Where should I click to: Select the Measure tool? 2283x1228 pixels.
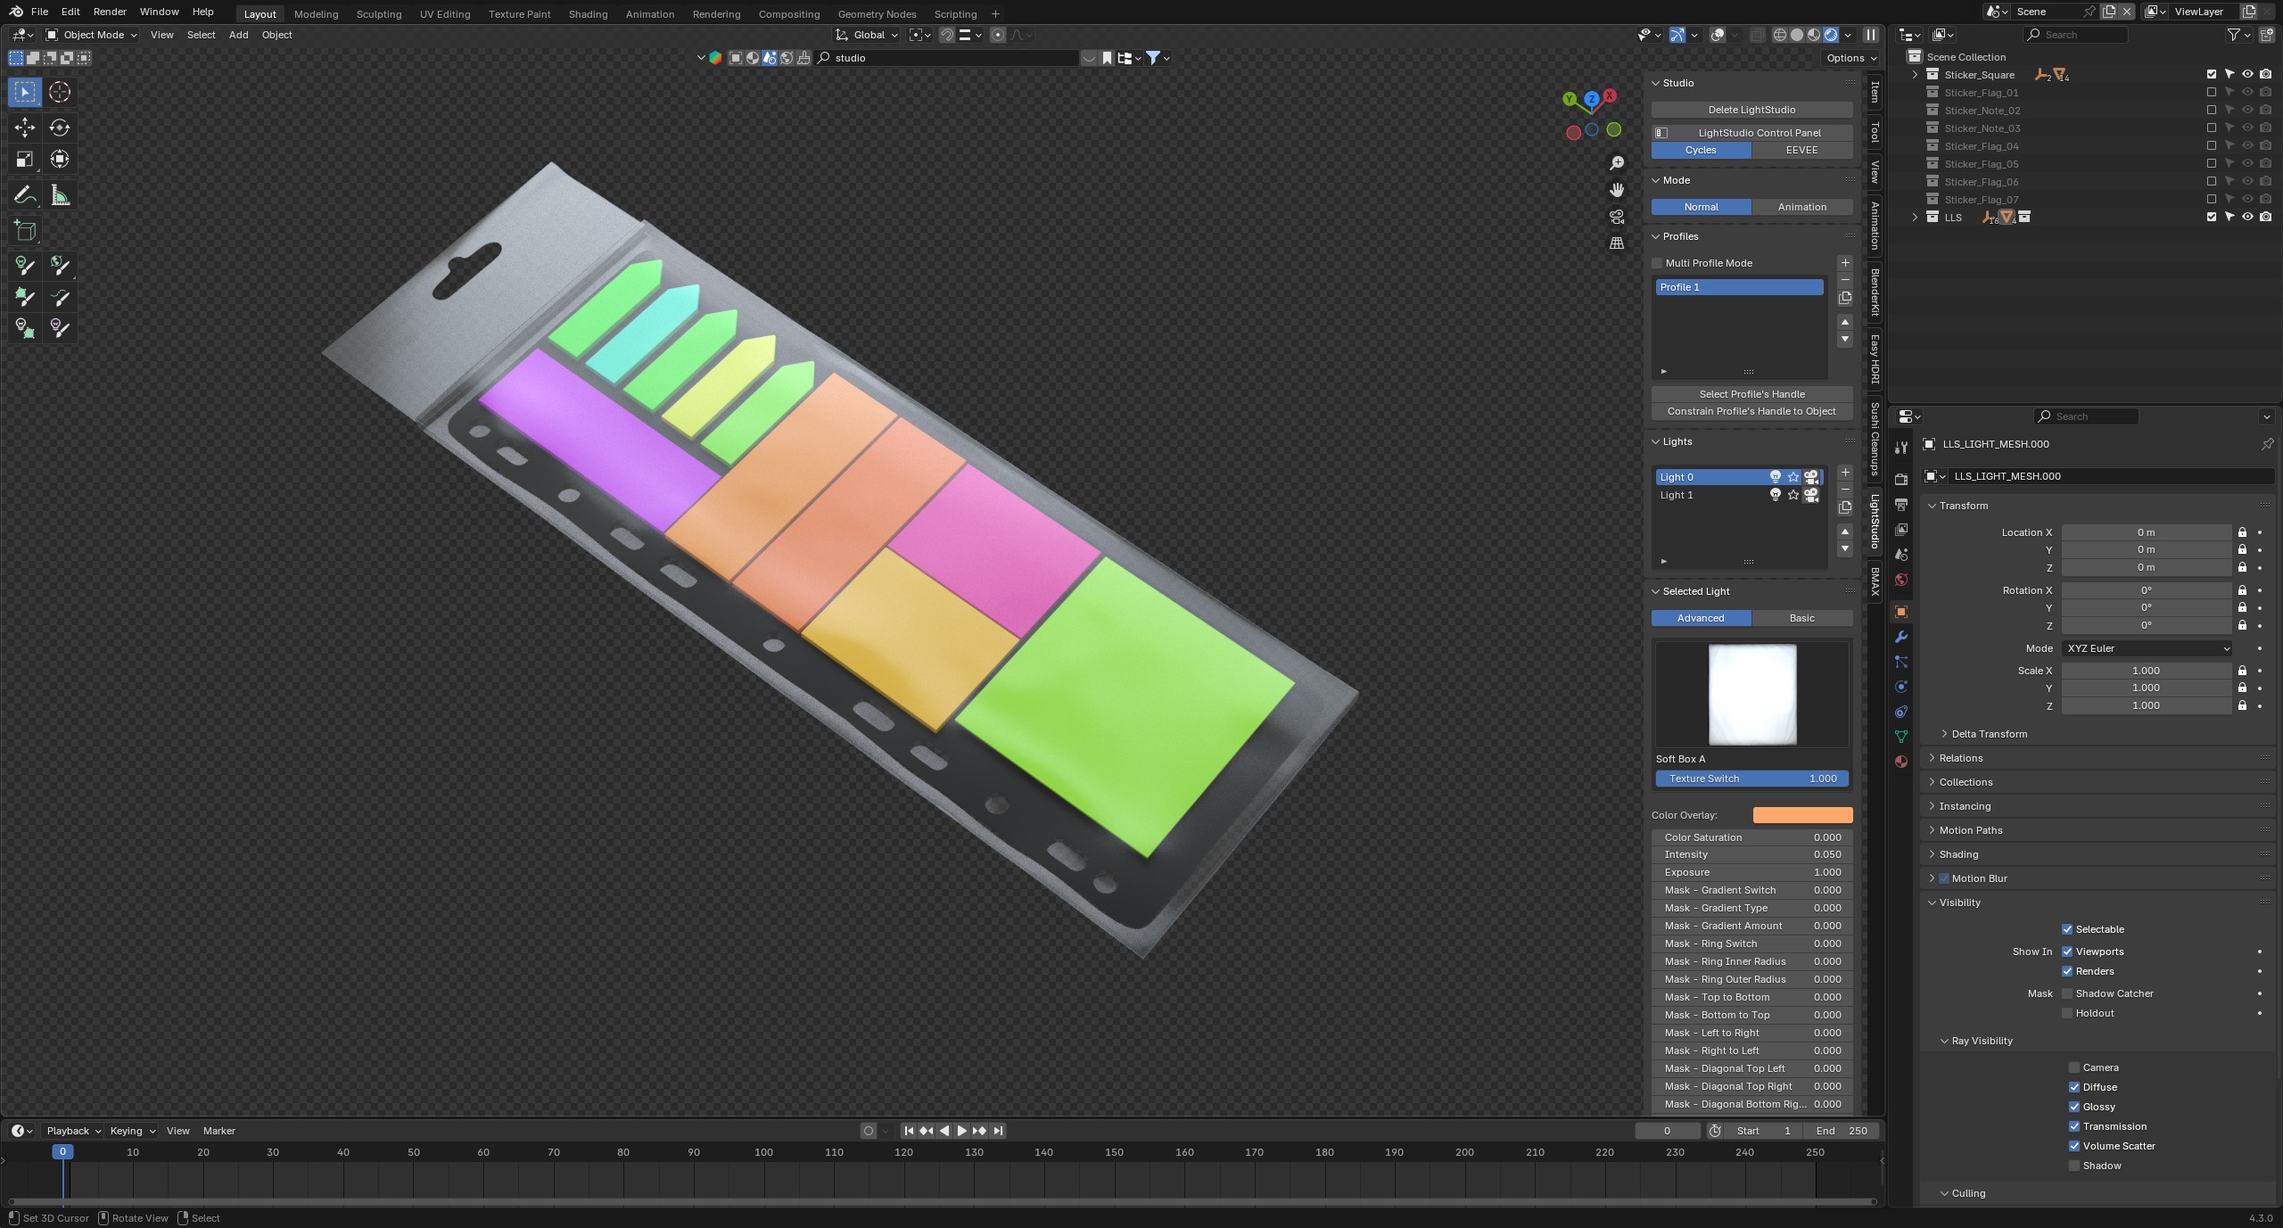[60, 195]
